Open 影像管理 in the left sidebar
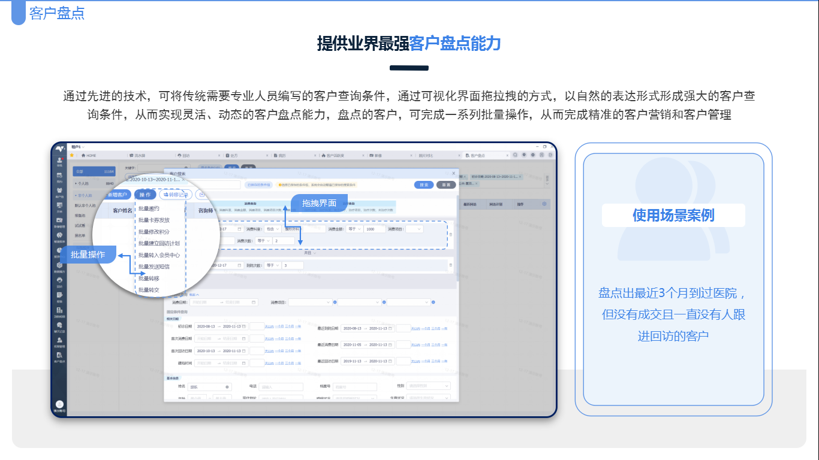 pos(59,222)
